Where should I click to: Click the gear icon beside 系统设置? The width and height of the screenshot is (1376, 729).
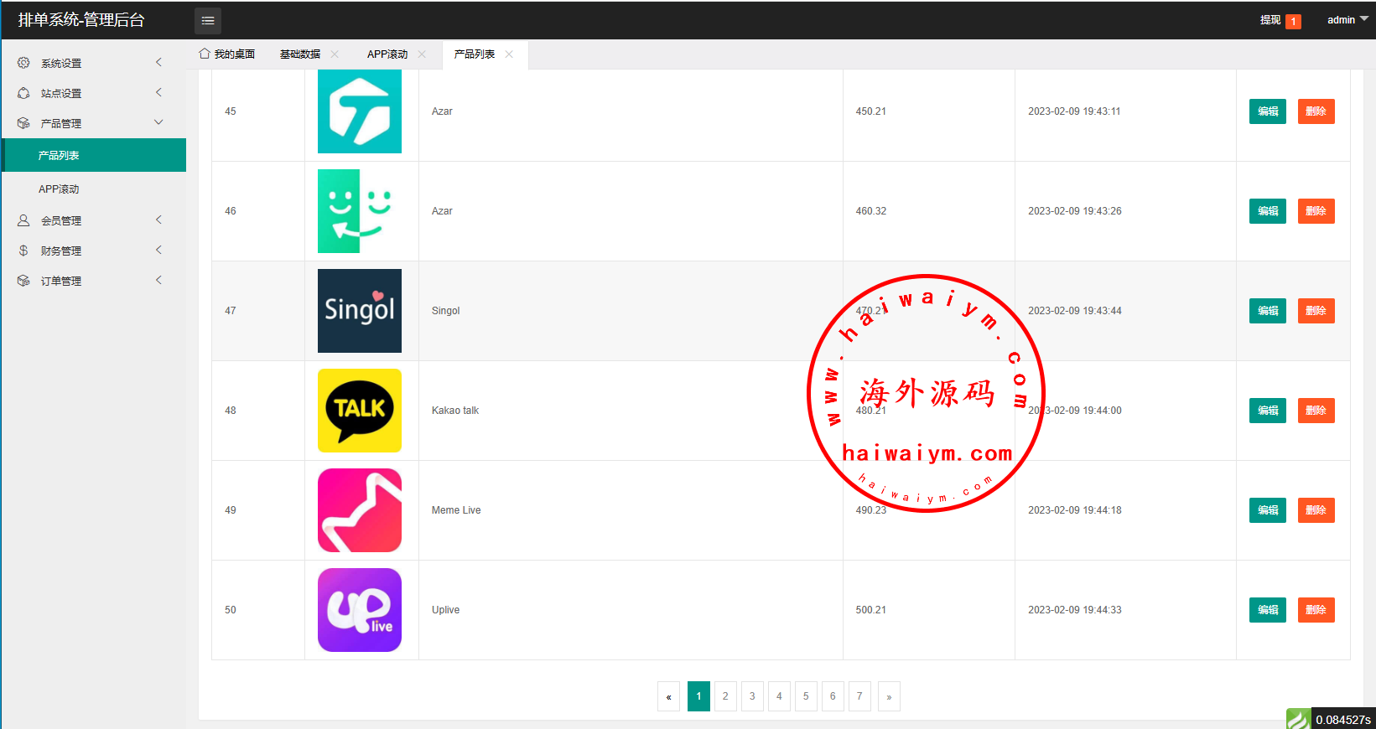[23, 63]
